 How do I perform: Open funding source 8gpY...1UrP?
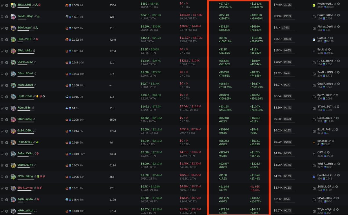(x=325, y=95)
